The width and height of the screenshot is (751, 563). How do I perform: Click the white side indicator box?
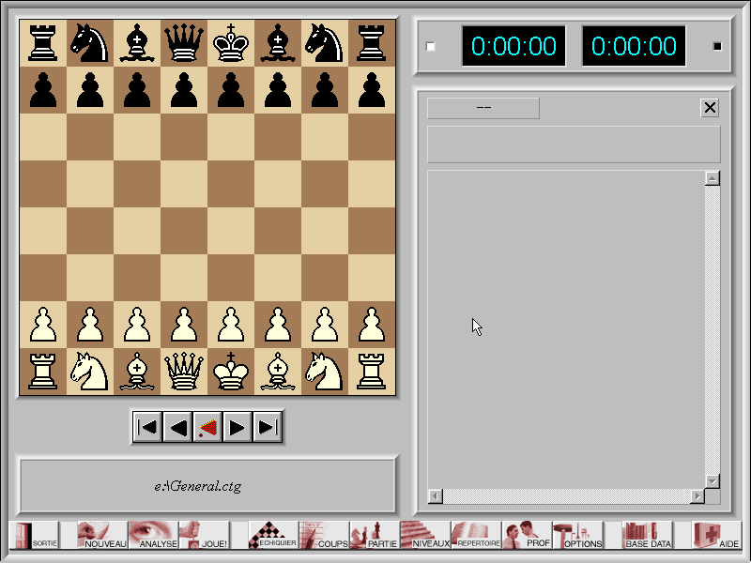[x=431, y=46]
